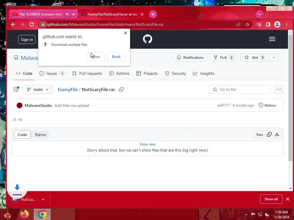The height and width of the screenshot is (220, 294).
Task: Open the taskbar clock showing 7:39 AM
Action: pos(282,215)
